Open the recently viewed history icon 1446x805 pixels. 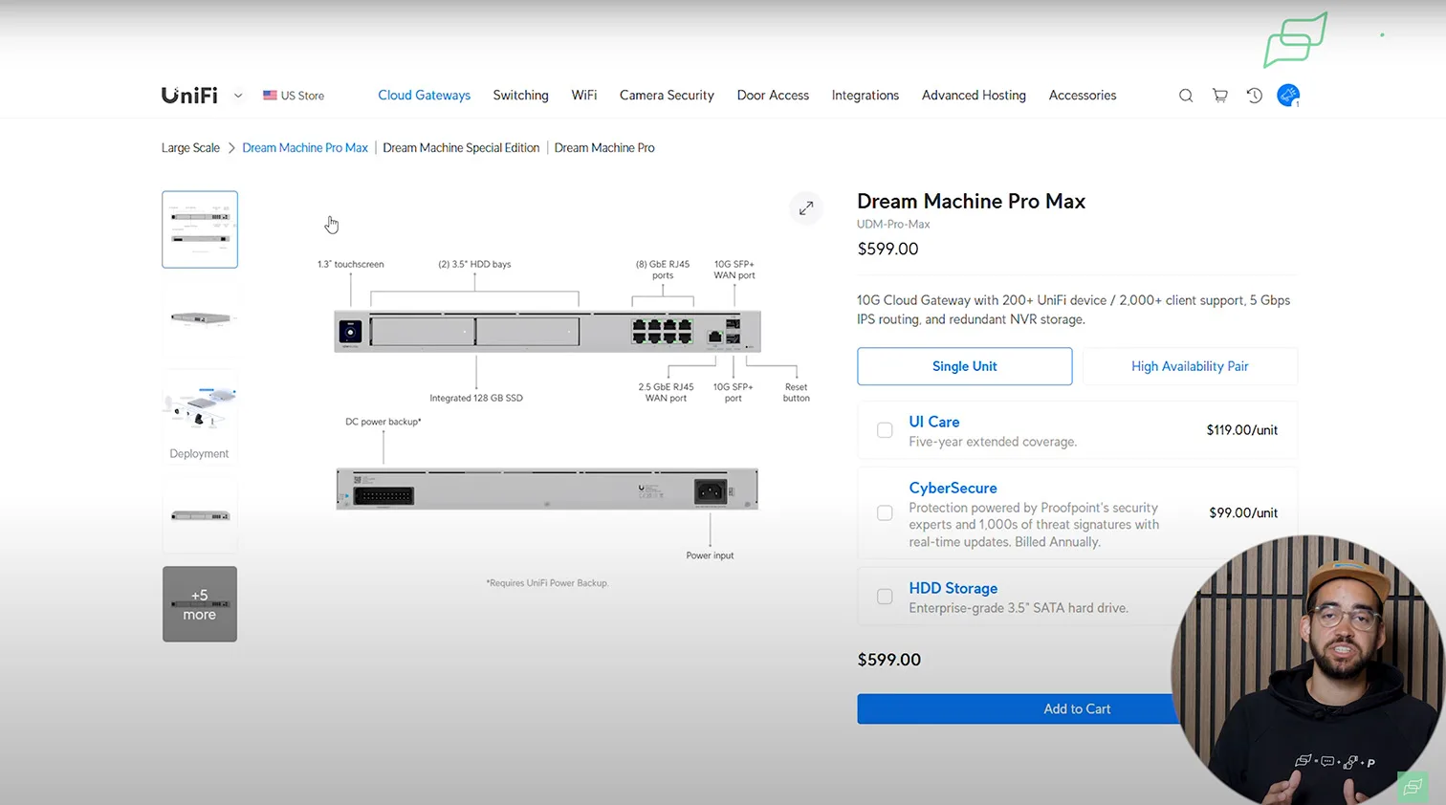pyautogui.click(x=1255, y=96)
